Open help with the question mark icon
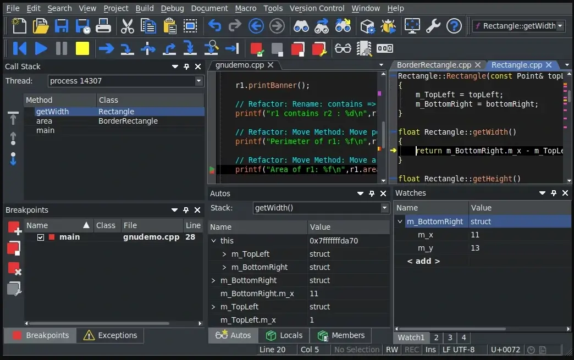Image resolution: width=574 pixels, height=360 pixels. tap(454, 26)
